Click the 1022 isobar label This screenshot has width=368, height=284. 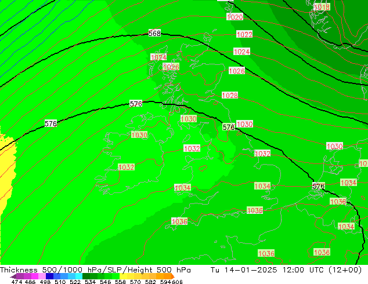[x=244, y=34]
